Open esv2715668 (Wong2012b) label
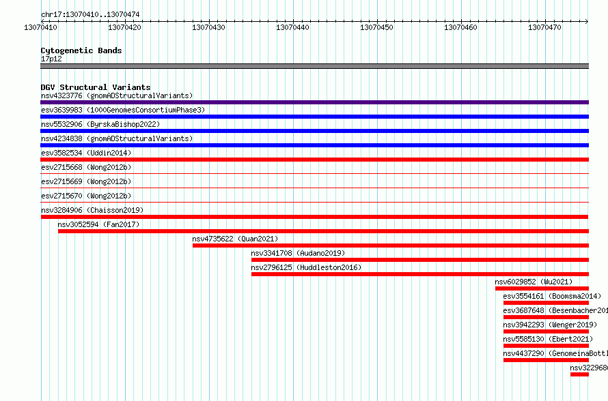 86,167
